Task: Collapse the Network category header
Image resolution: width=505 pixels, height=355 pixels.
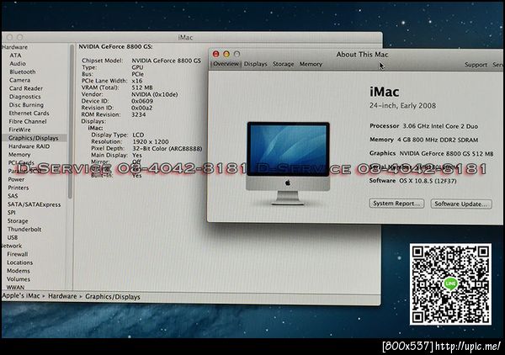Action: (12, 246)
